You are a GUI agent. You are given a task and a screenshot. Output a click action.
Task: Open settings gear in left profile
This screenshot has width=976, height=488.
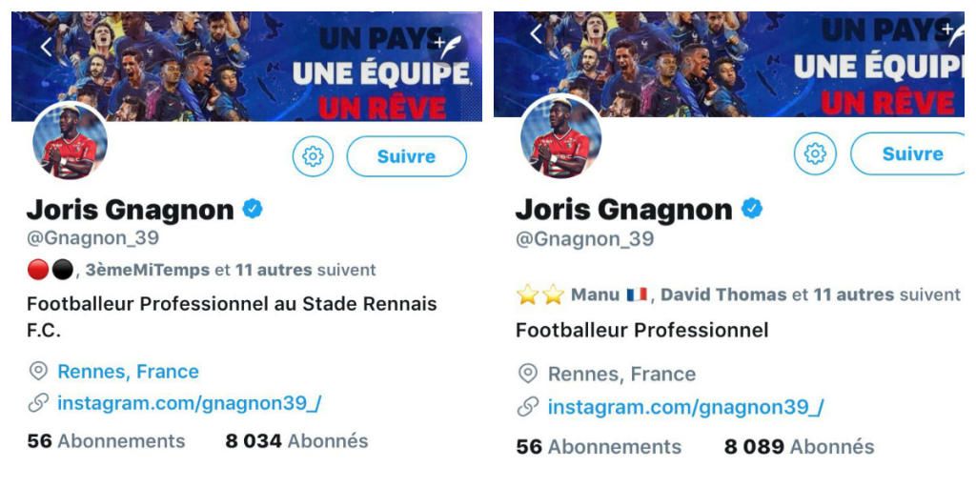pyautogui.click(x=313, y=156)
